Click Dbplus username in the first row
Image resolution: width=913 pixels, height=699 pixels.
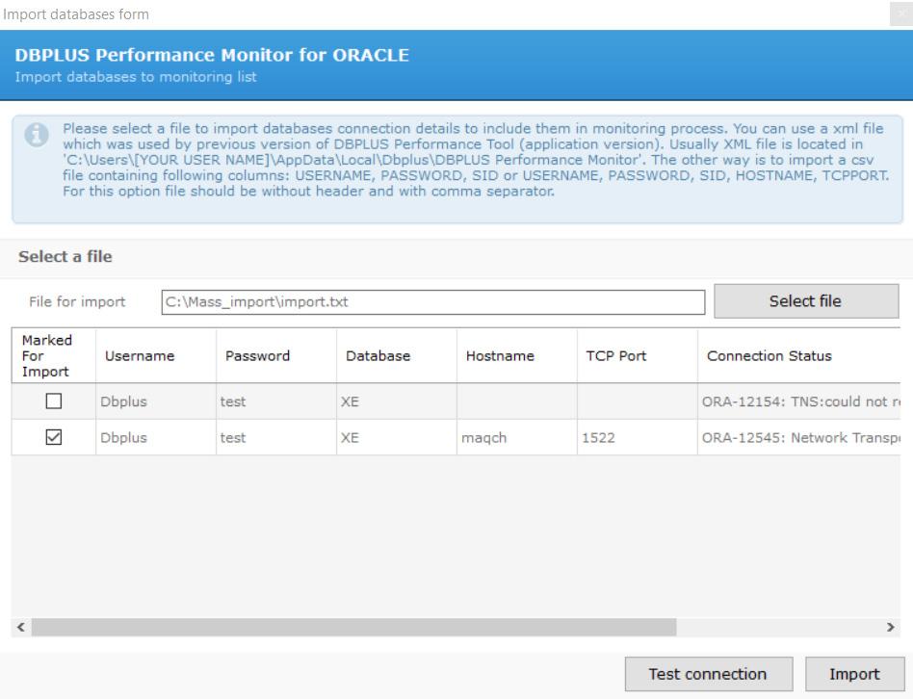(156, 401)
